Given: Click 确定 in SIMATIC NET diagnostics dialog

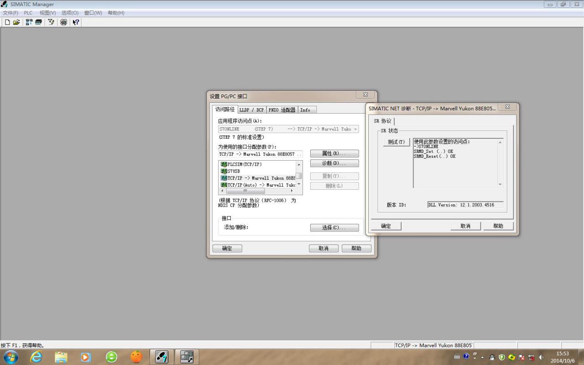Looking at the screenshot, I should pos(386,226).
